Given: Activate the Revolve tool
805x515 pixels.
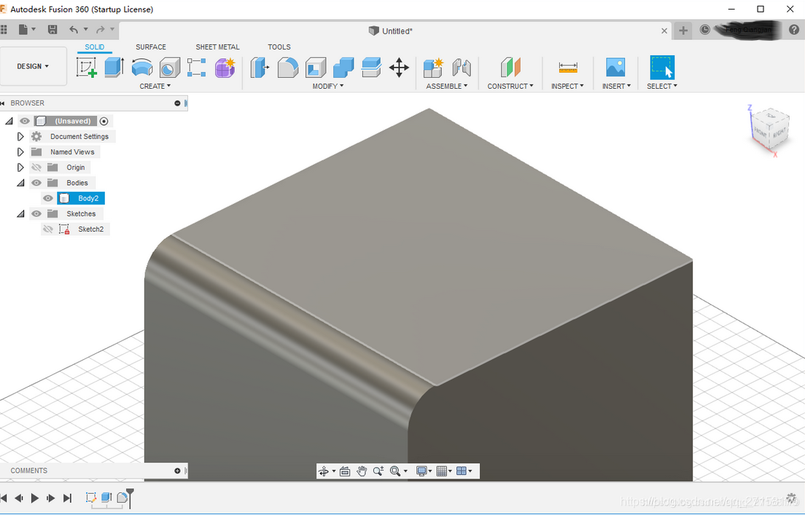Looking at the screenshot, I should (x=141, y=68).
